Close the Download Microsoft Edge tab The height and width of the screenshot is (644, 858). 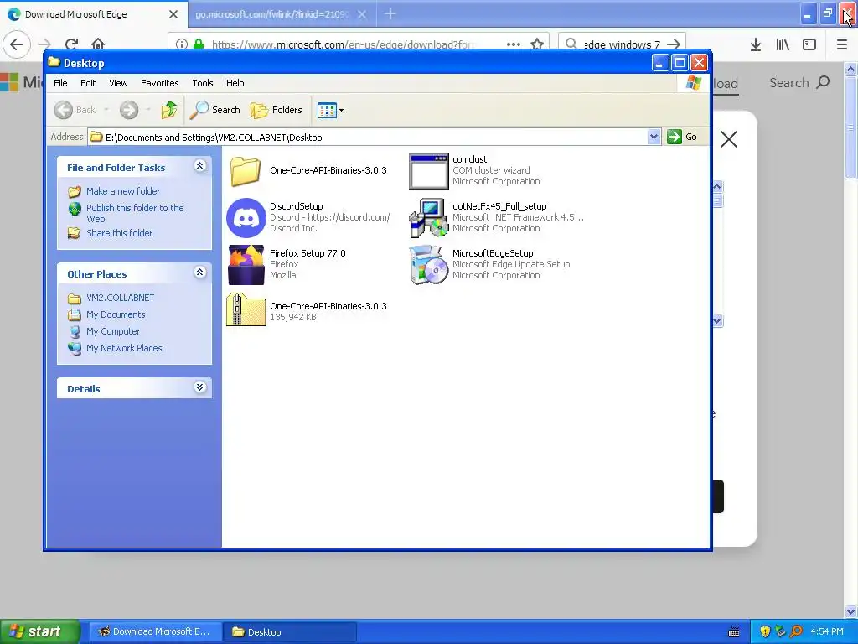pos(173,14)
